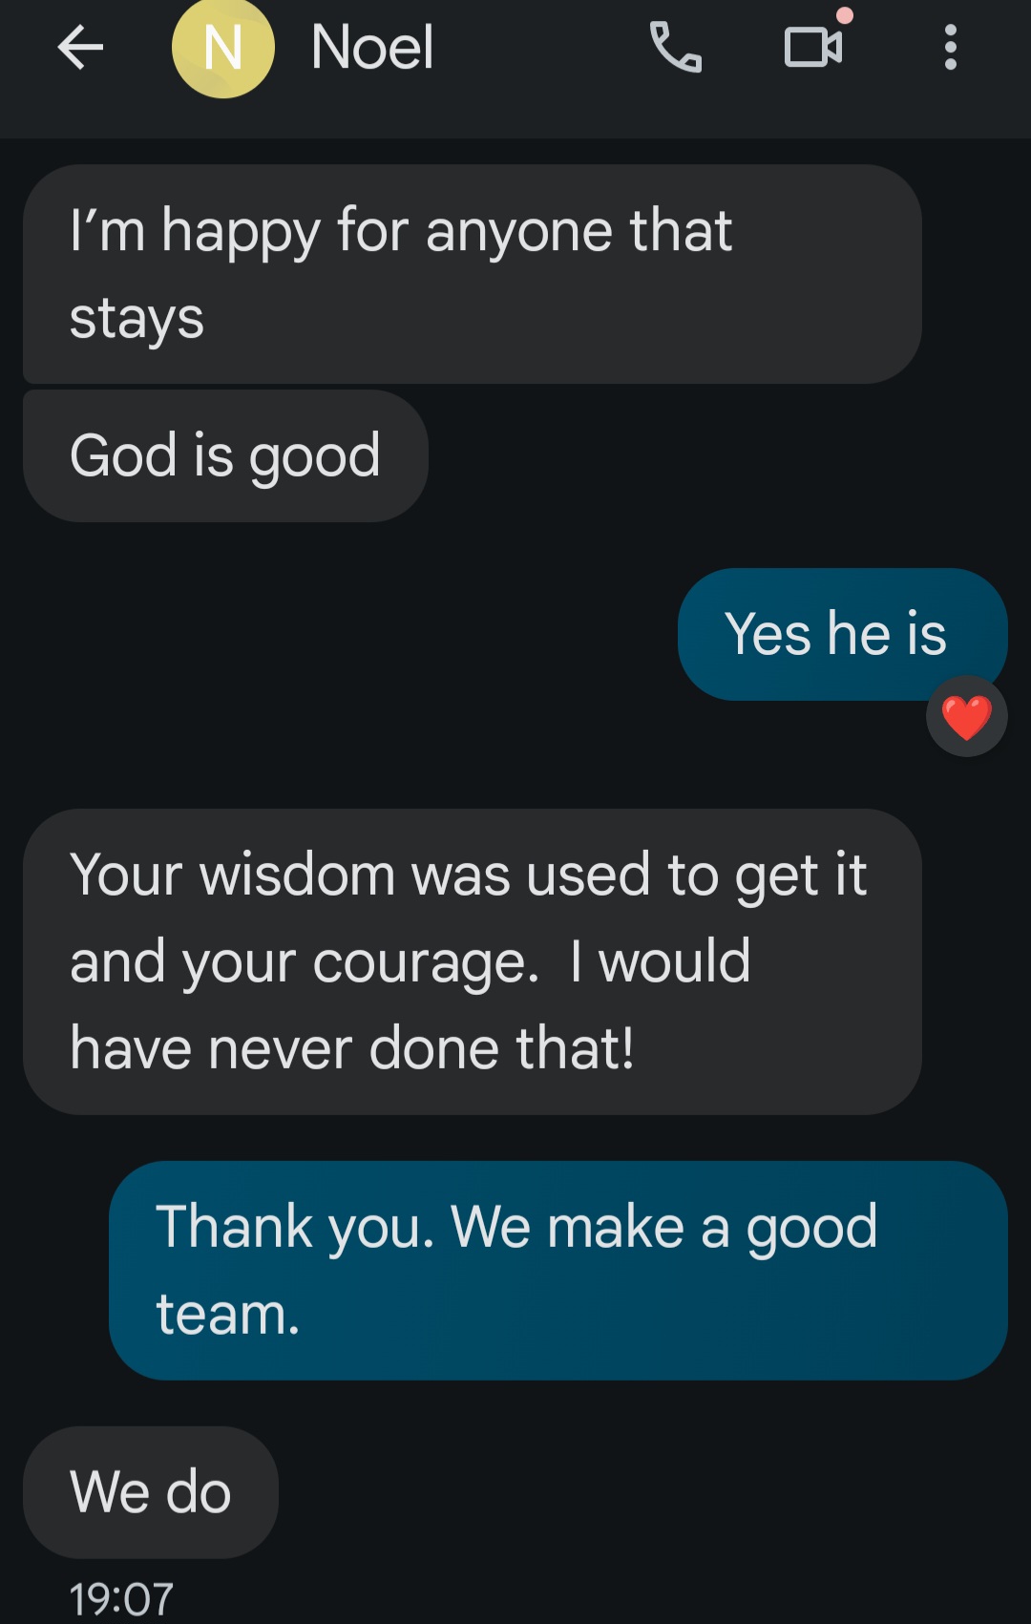Tap the pink notification dot on video icon

coord(845,15)
